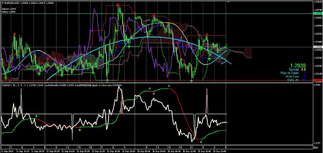Viewport: 323px width, 153px height.
Task: Click the Daily Av label
Action: click(293, 80)
